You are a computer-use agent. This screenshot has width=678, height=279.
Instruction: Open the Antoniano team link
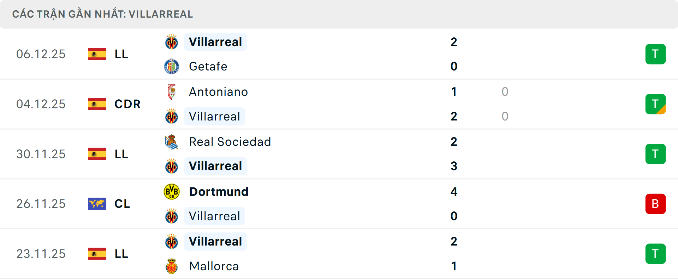[218, 92]
